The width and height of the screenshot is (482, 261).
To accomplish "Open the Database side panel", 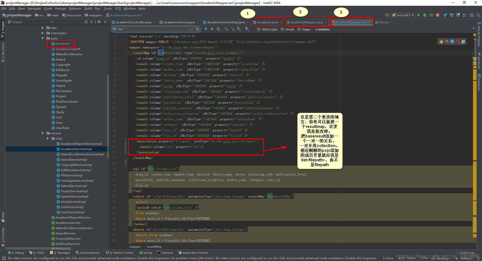I will pyautogui.click(x=479, y=82).
